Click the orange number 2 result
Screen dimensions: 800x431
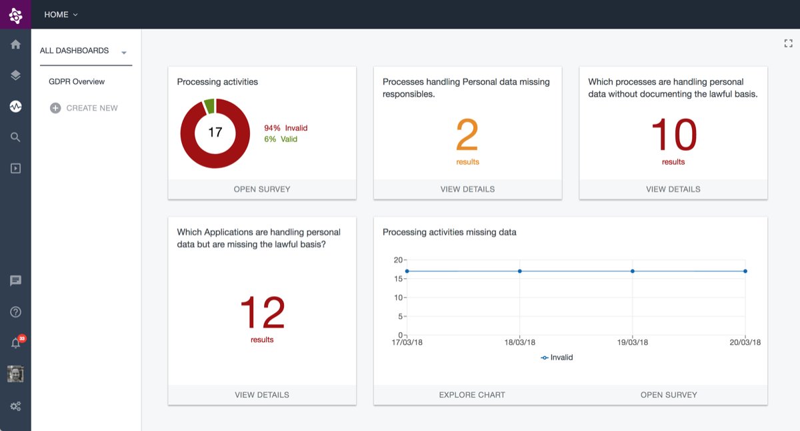pyautogui.click(x=467, y=136)
